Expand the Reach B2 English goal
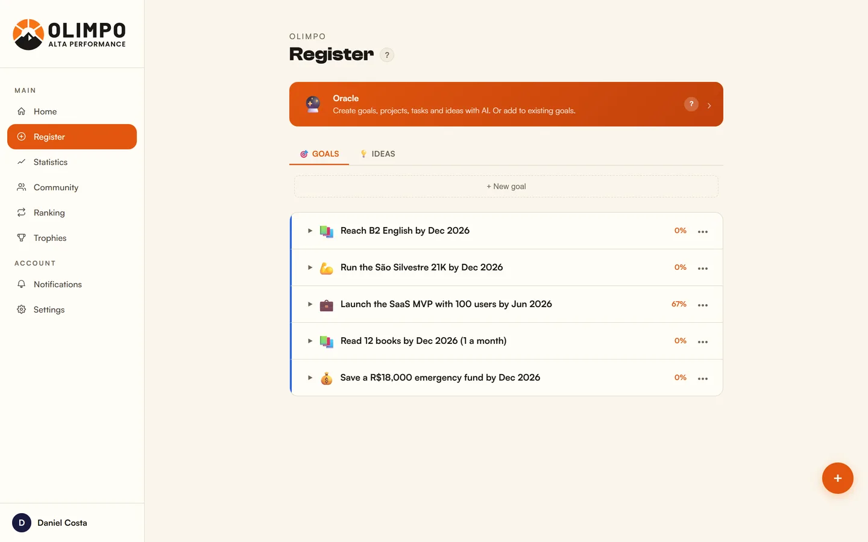868x542 pixels. tap(310, 231)
